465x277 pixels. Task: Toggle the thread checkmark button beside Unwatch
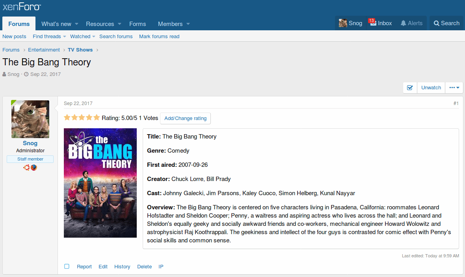[410, 88]
